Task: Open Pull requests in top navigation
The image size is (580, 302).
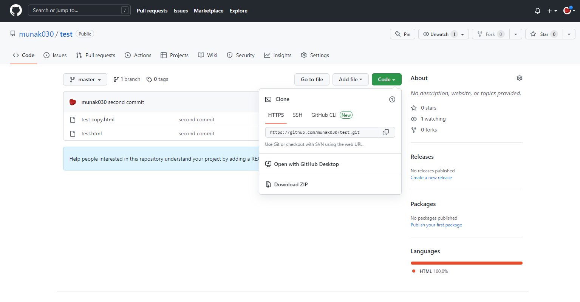Action: 152,11
